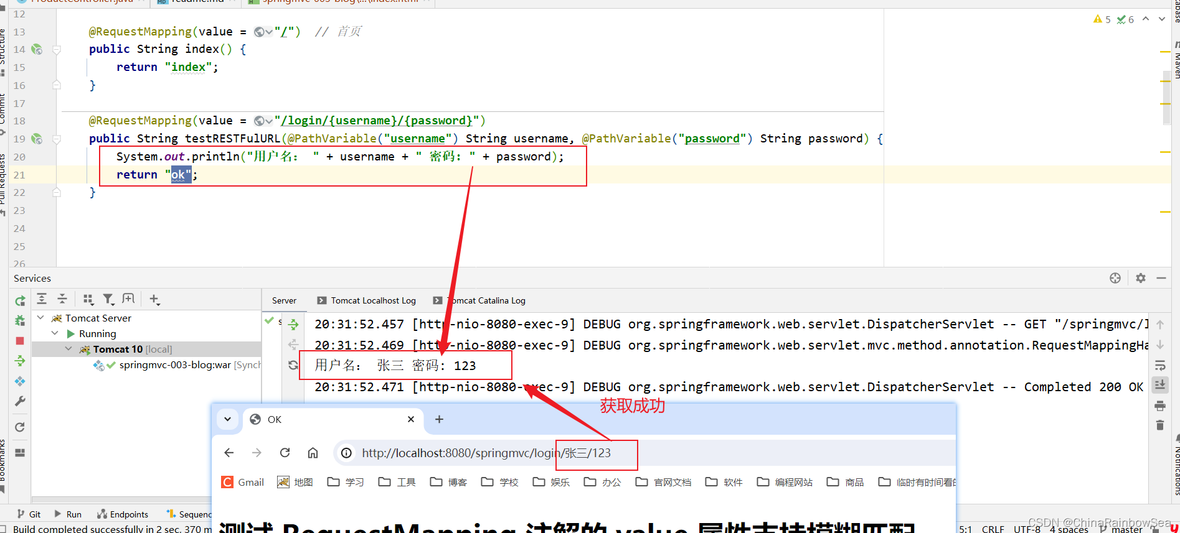Open the URL mapping dropdown on line 13
Image resolution: width=1180 pixels, height=533 pixels.
[x=263, y=32]
